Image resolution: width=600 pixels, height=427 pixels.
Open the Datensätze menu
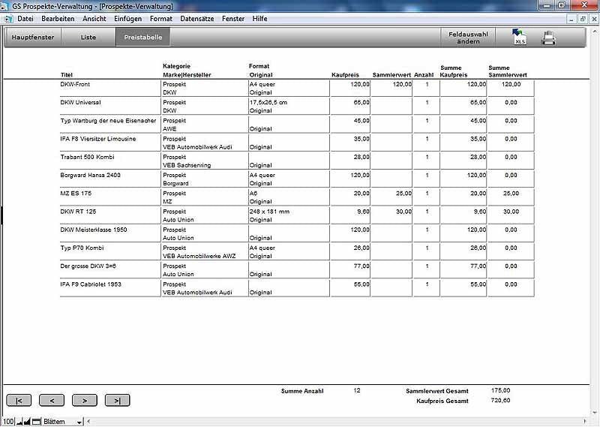197,18
